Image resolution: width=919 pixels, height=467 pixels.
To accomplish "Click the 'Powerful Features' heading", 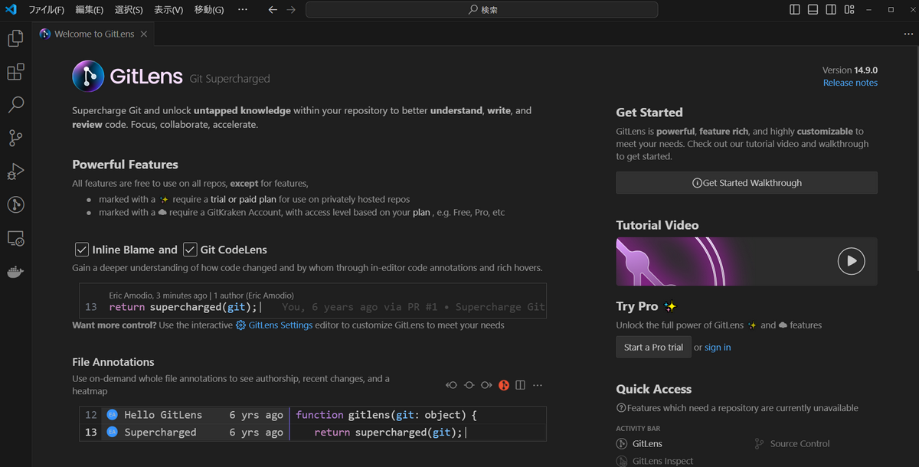I will click(125, 165).
